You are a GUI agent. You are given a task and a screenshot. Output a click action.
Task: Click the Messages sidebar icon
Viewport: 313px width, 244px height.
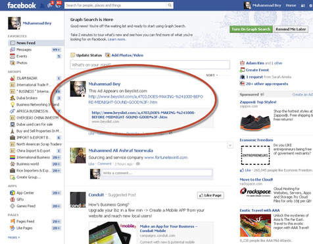(12, 49)
